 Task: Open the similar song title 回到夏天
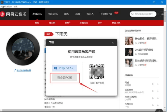coord(129,90)
